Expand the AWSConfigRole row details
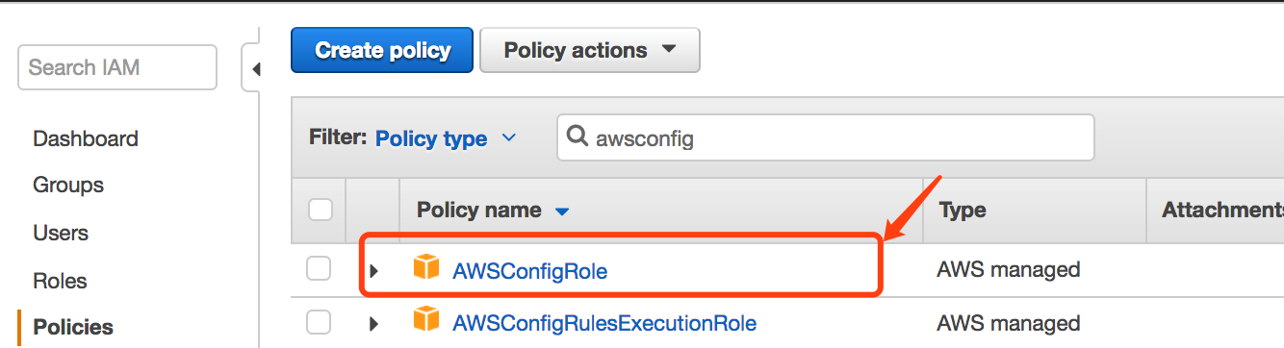The height and width of the screenshot is (348, 1284). tap(373, 272)
